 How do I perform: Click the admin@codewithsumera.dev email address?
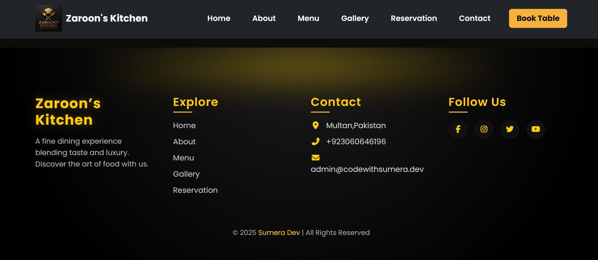click(367, 169)
